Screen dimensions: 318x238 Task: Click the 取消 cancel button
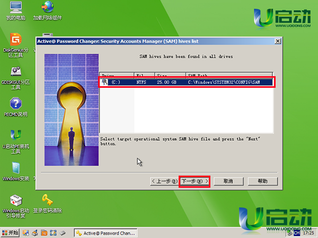228,181
